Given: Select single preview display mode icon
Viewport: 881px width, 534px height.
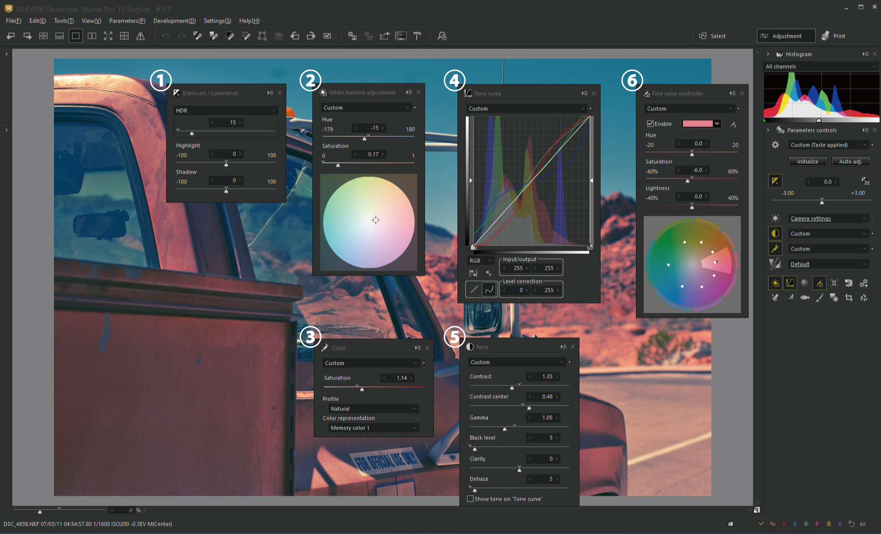Looking at the screenshot, I should click(76, 36).
